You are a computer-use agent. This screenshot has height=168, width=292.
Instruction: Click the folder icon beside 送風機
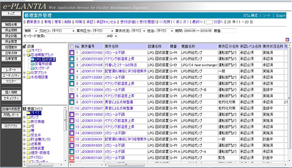[28, 144]
